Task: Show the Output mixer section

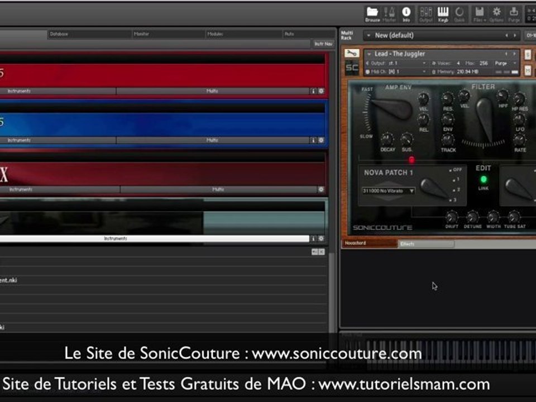Action: point(426,15)
